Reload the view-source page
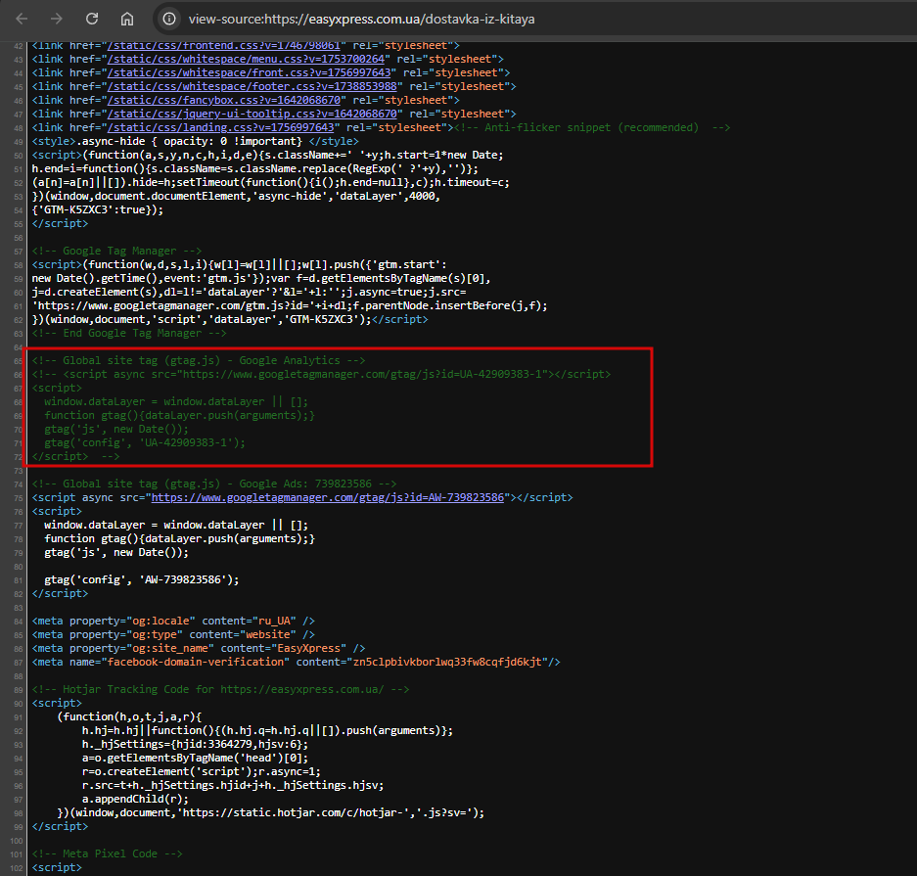The width and height of the screenshot is (917, 876). (92, 19)
